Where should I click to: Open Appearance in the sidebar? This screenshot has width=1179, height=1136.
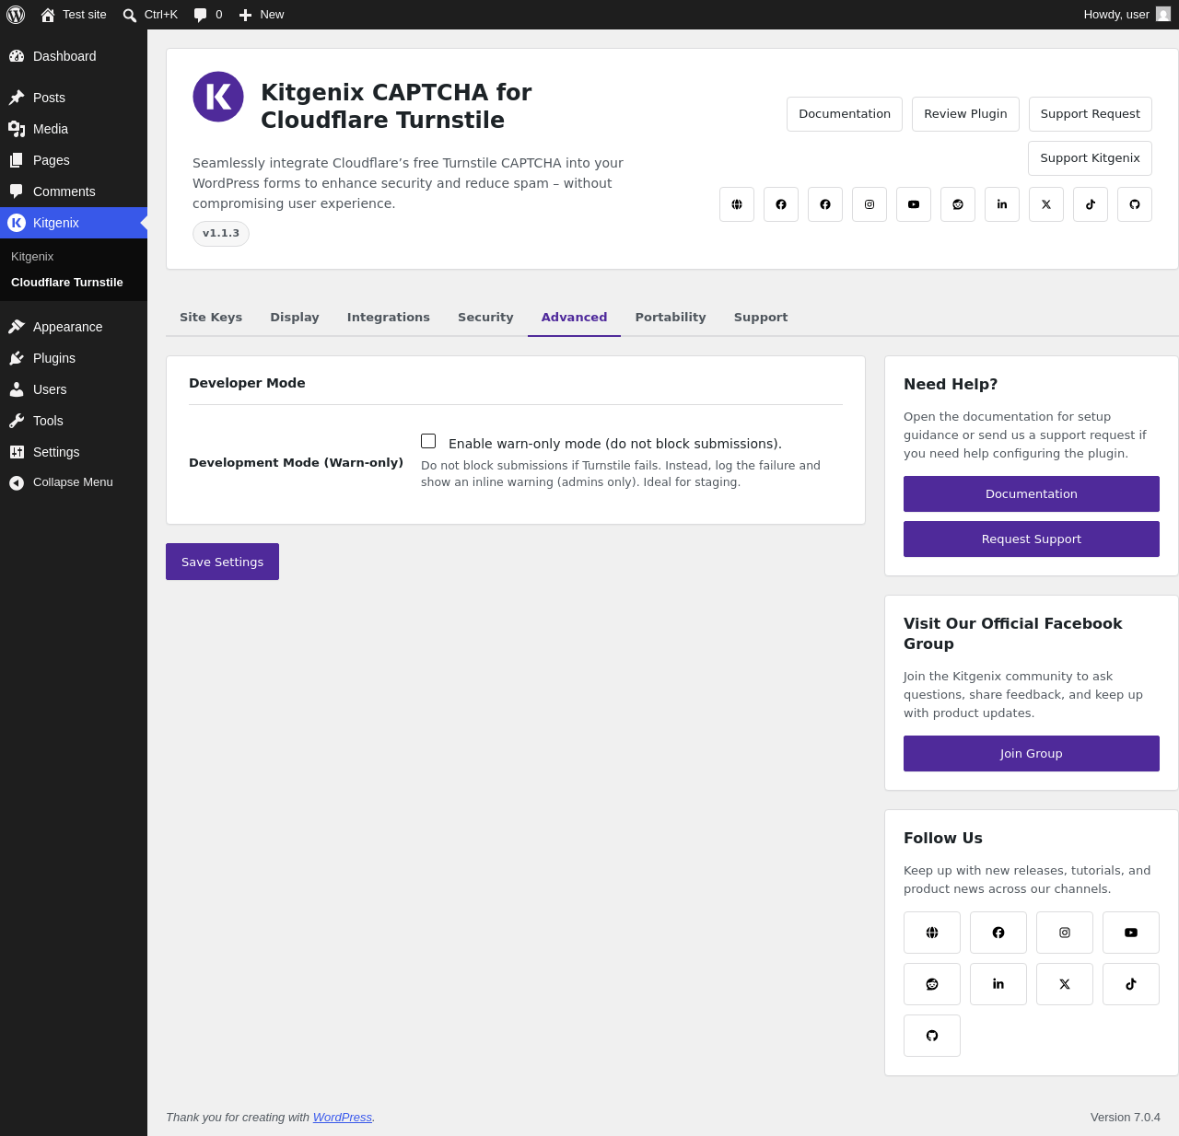coord(74,327)
